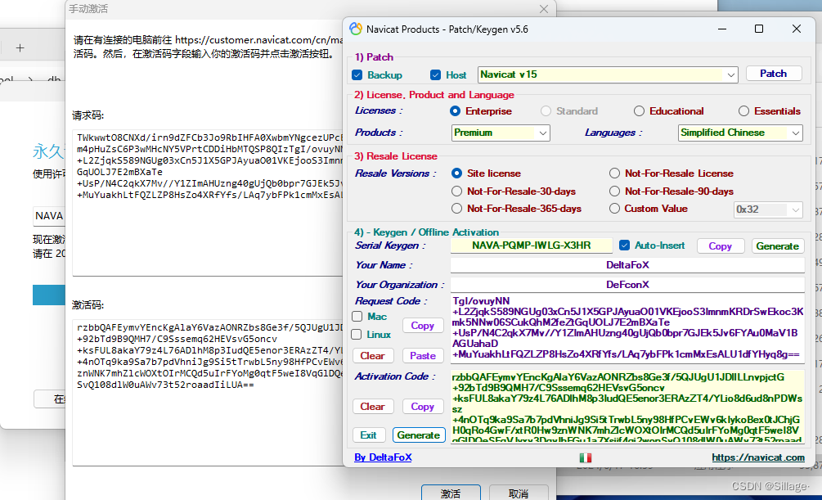Click inside the keygen Request Code text area
The height and width of the screenshot is (500, 822).
[627, 328]
